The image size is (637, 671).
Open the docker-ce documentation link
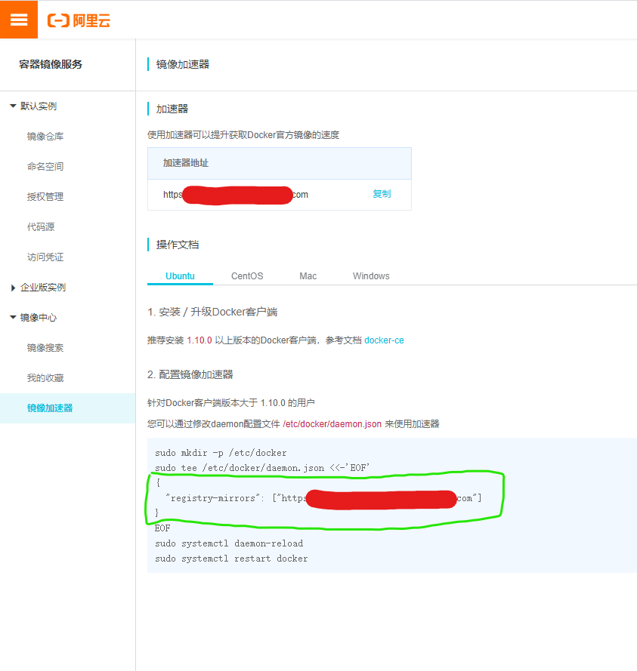(x=385, y=340)
